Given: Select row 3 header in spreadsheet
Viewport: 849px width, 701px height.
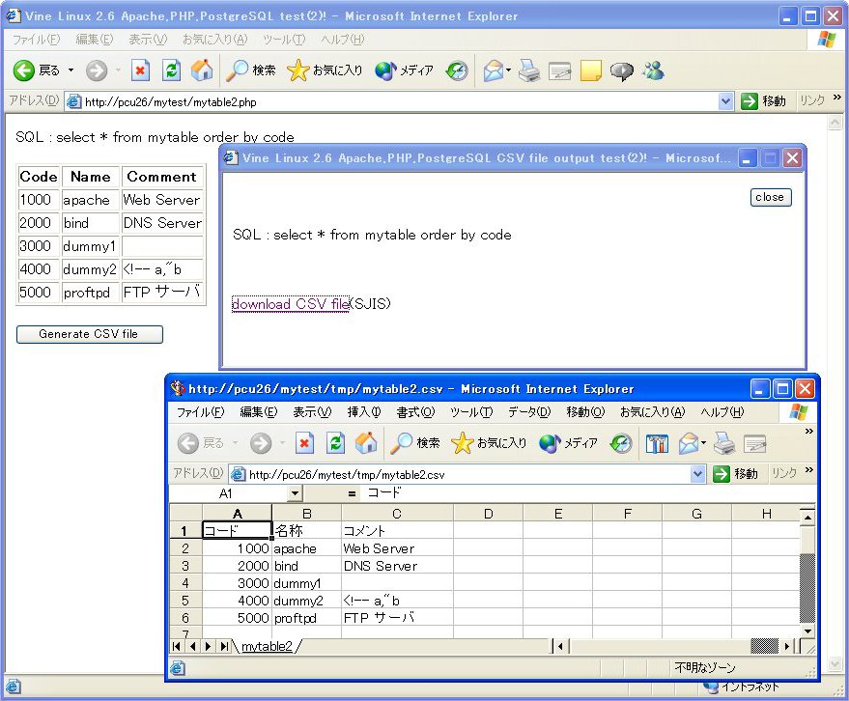Looking at the screenshot, I should point(185,566).
